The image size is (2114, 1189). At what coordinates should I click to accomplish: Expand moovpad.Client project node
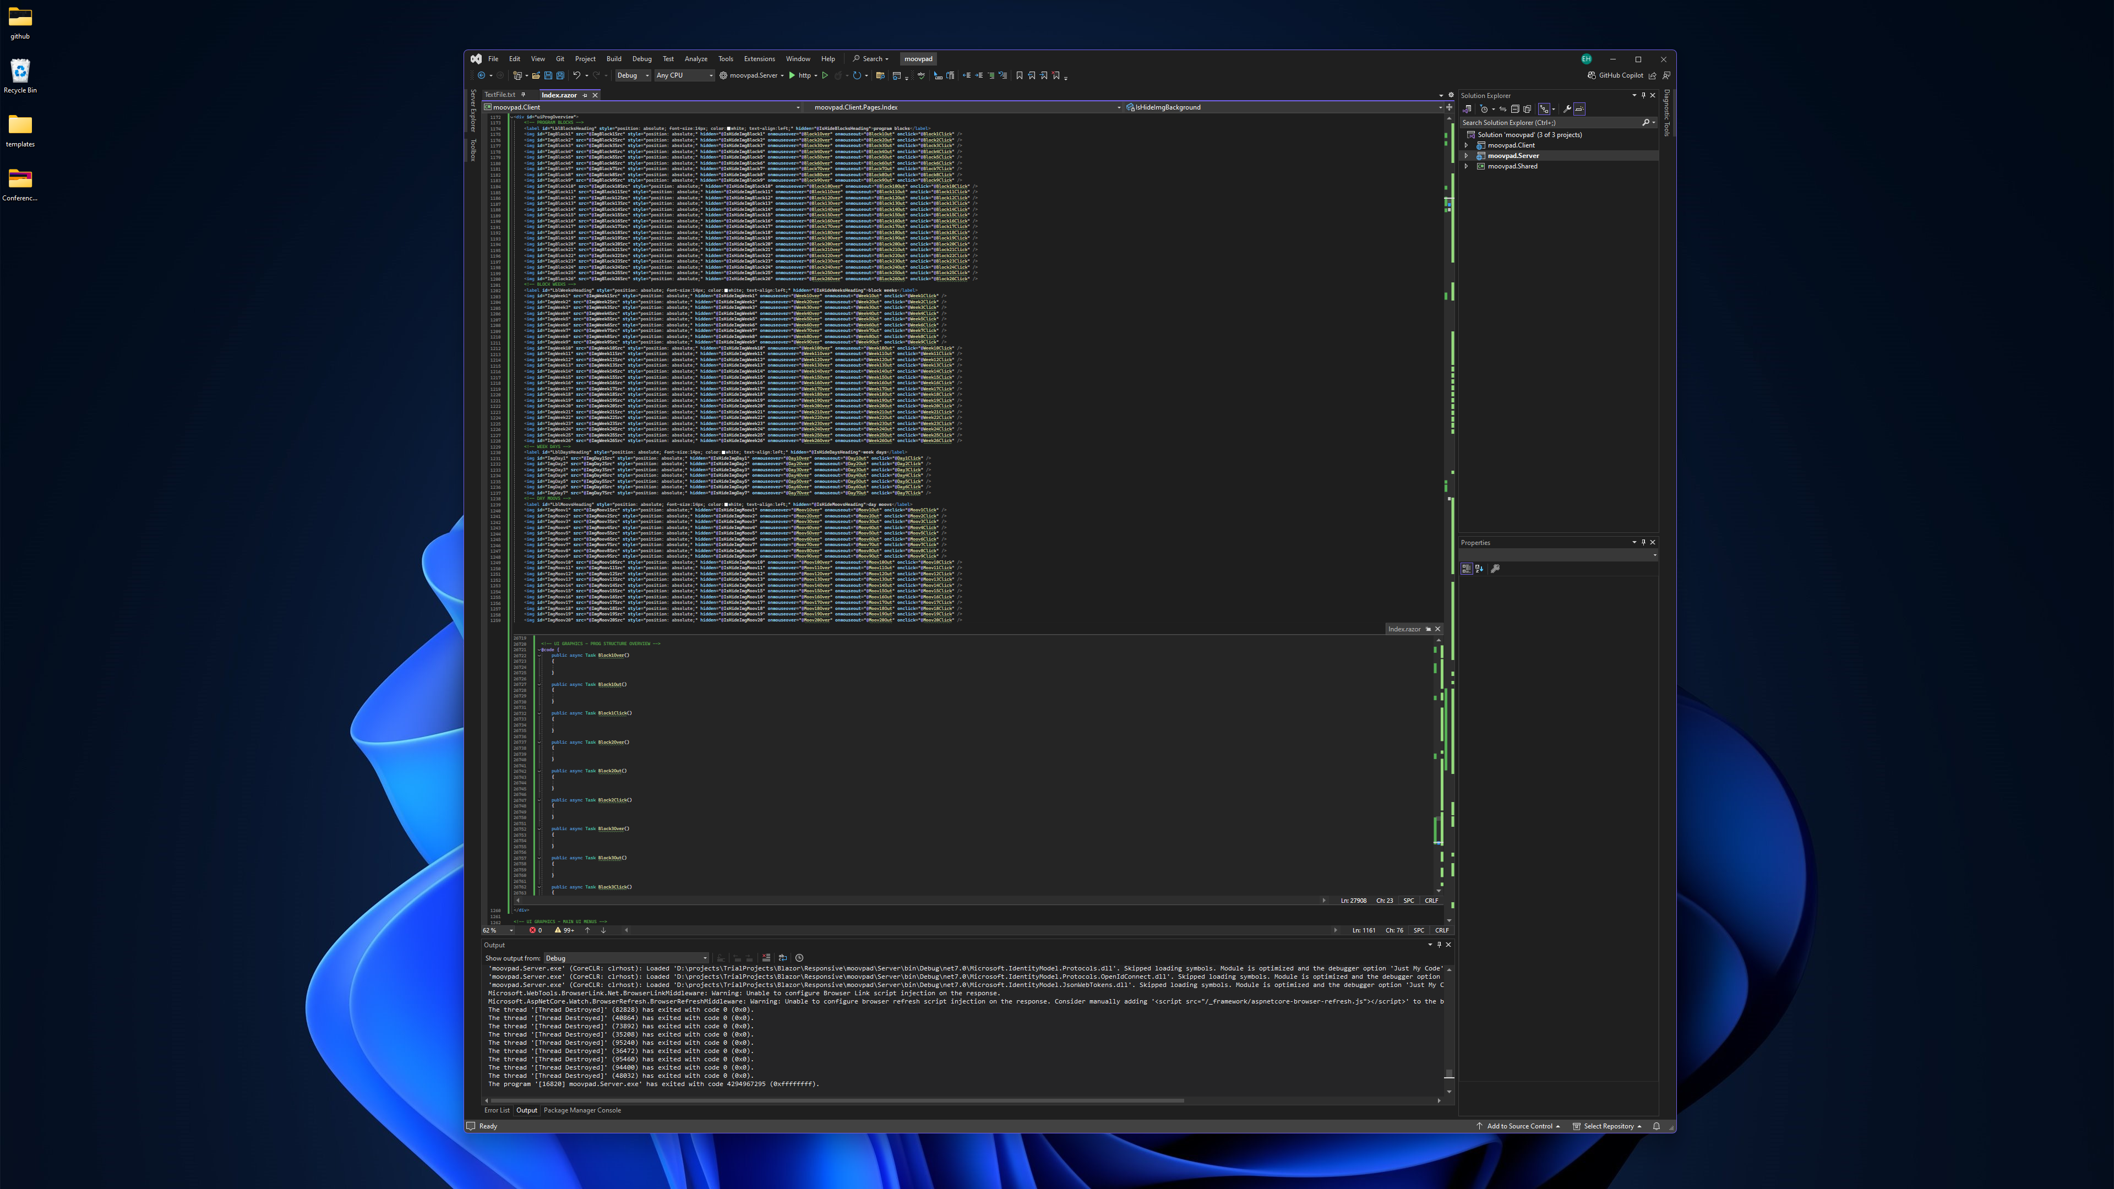click(x=1467, y=145)
